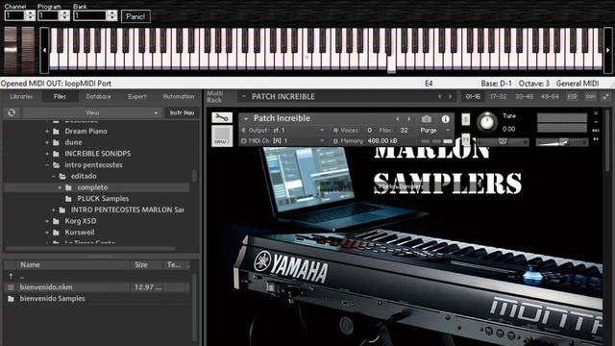Viewport: 615px width, 346px height.
Task: Switch to the Database tab
Action: click(x=98, y=96)
